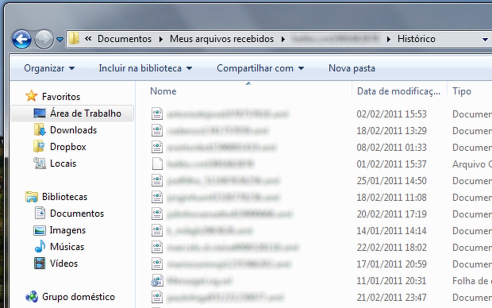Select the Histórico breadcrumb segment
Image resolution: width=492 pixels, height=308 pixels.
(416, 39)
